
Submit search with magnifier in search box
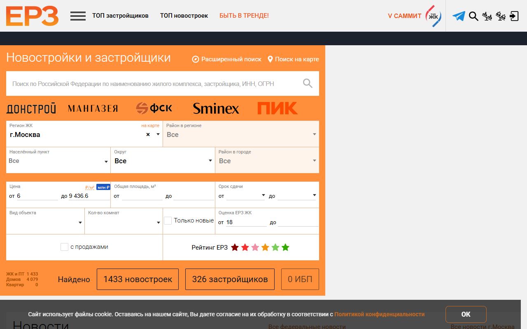[x=308, y=83]
